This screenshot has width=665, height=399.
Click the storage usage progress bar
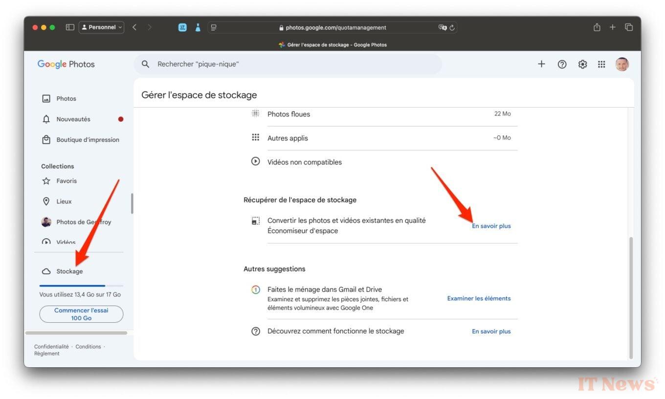pos(81,286)
